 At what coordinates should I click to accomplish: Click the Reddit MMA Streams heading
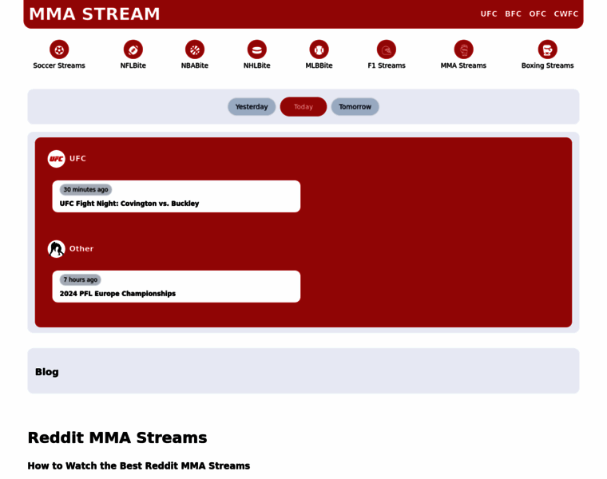(x=117, y=437)
